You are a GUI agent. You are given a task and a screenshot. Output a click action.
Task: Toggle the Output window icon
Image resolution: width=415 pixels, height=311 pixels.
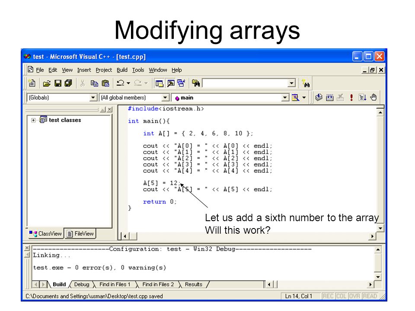click(171, 83)
